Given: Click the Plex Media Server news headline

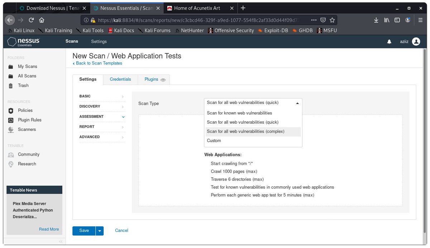Looking at the screenshot, I should pos(33,210).
